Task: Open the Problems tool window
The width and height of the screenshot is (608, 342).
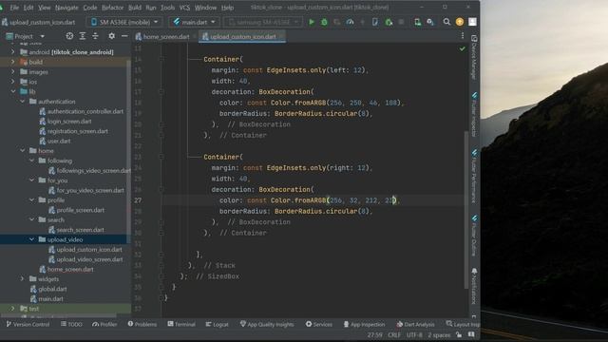Action: pyautogui.click(x=142, y=324)
